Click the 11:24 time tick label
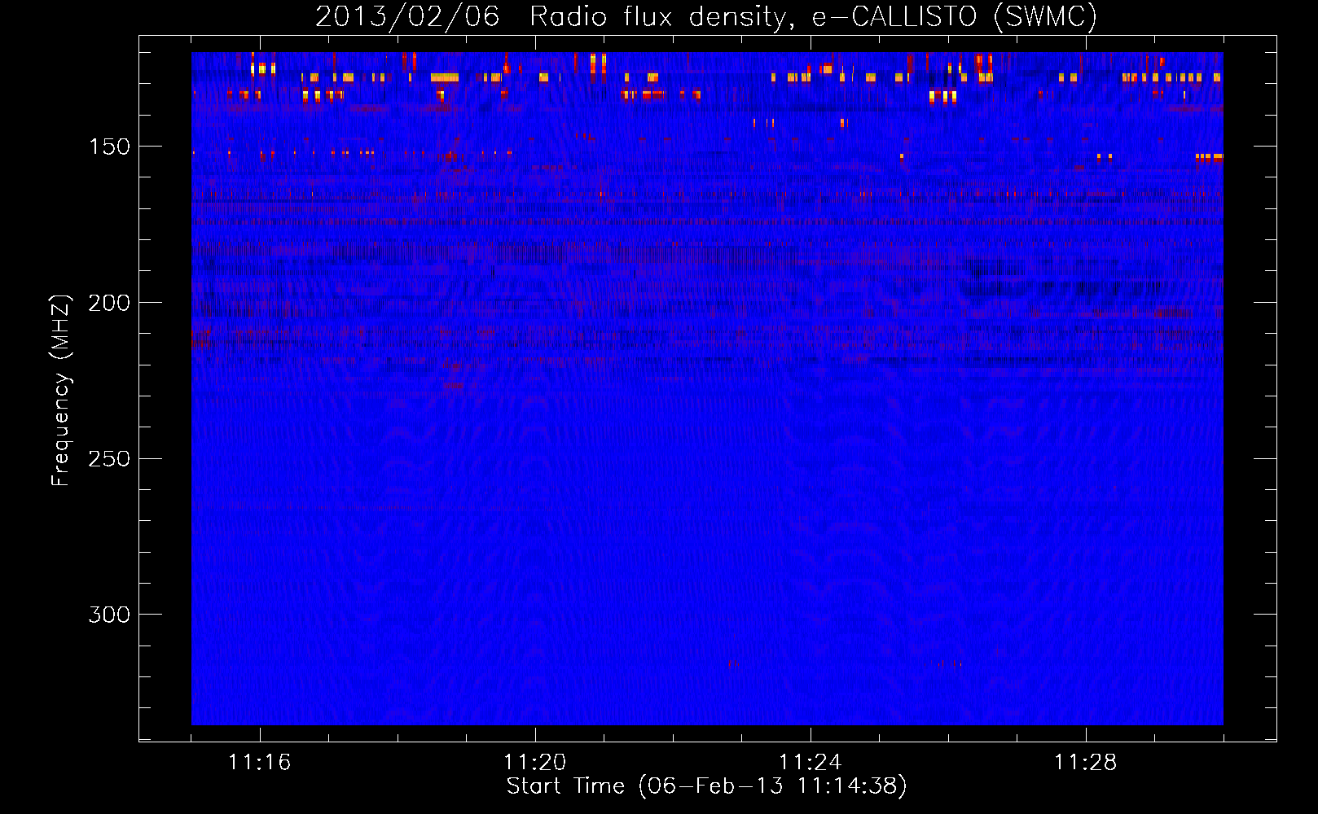Viewport: 1318px width, 814px height. click(810, 762)
